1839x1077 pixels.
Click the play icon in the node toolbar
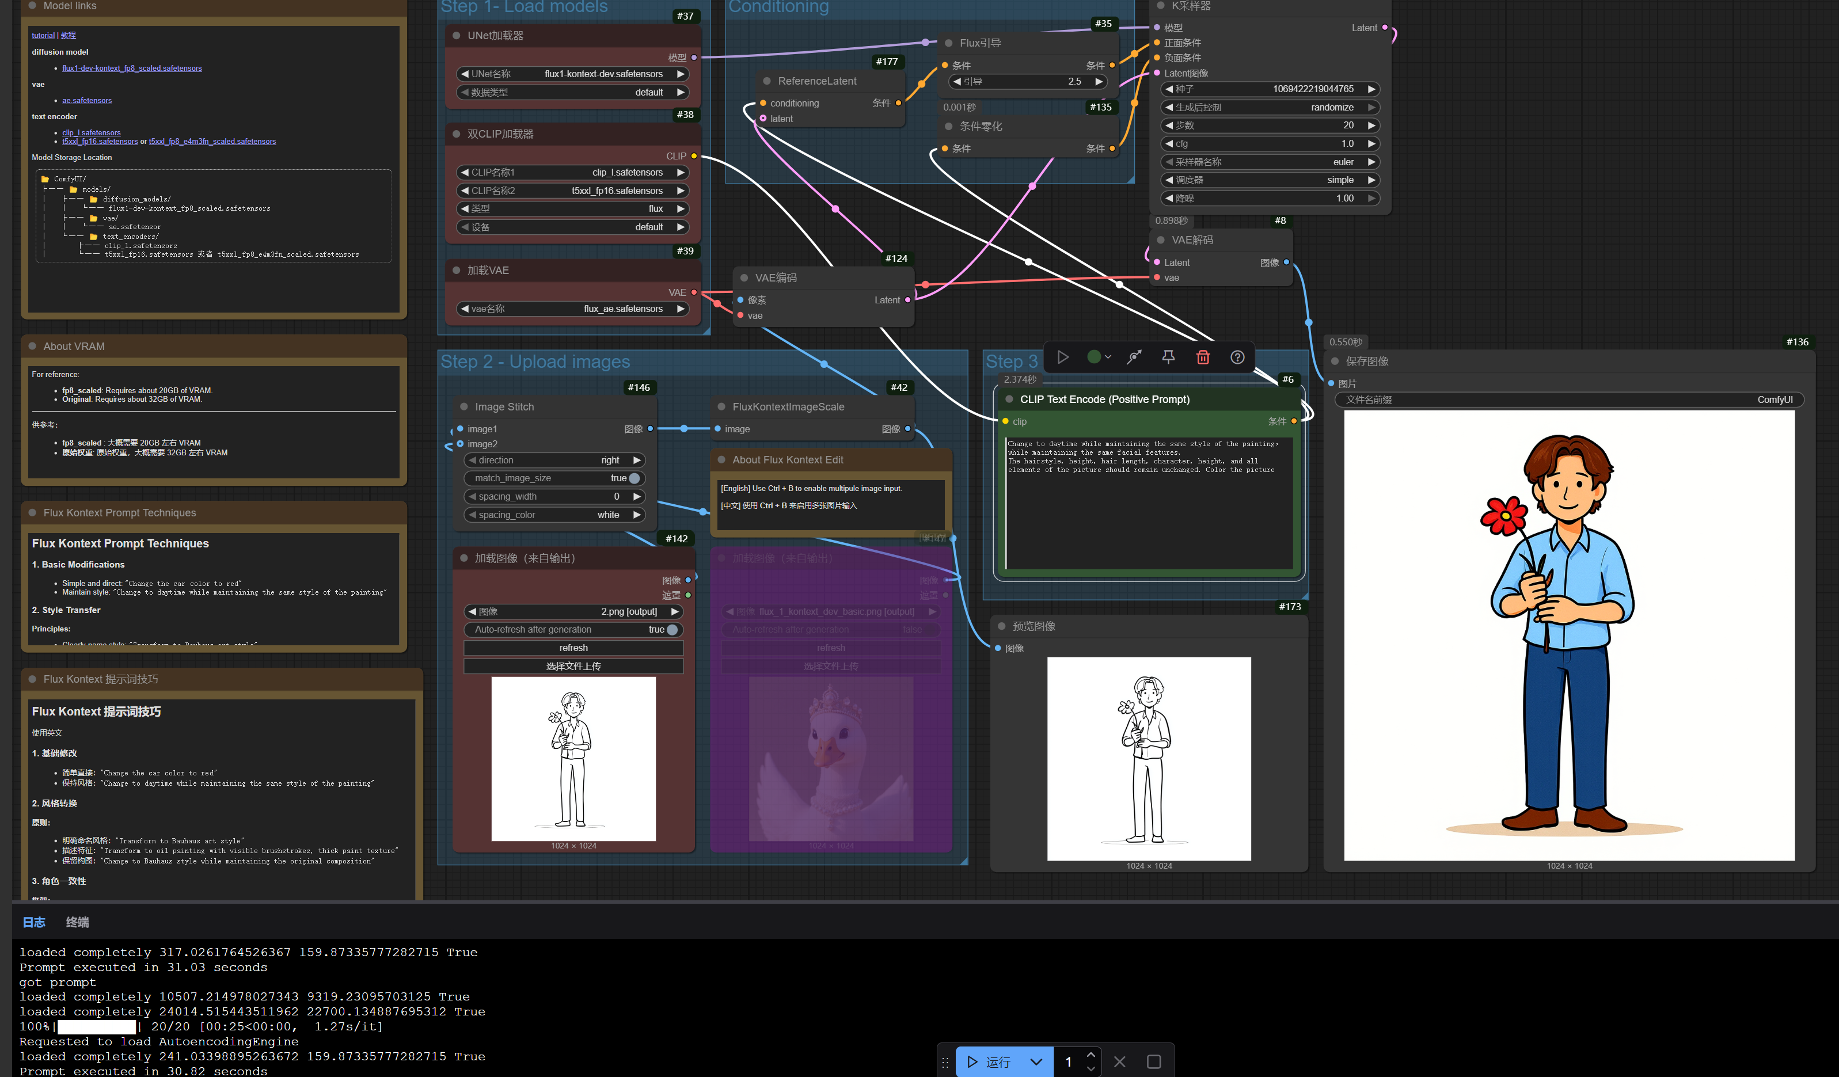pos(1062,357)
